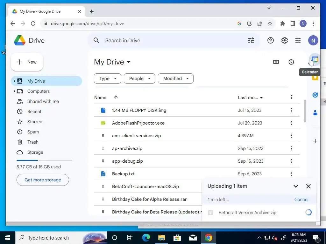326x244 pixels.
Task: Click the New button
Action: click(27, 62)
